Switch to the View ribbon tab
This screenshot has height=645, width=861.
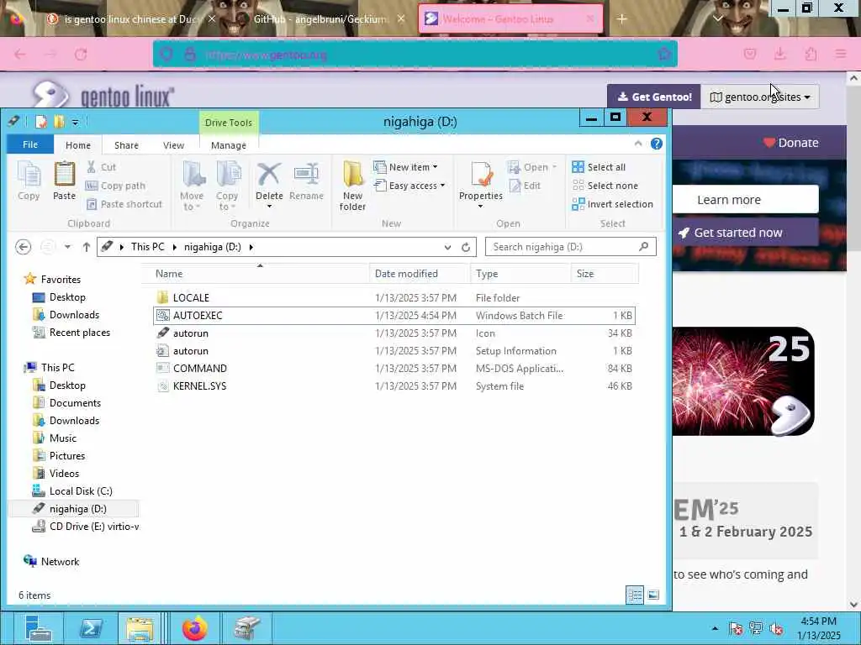[173, 144]
